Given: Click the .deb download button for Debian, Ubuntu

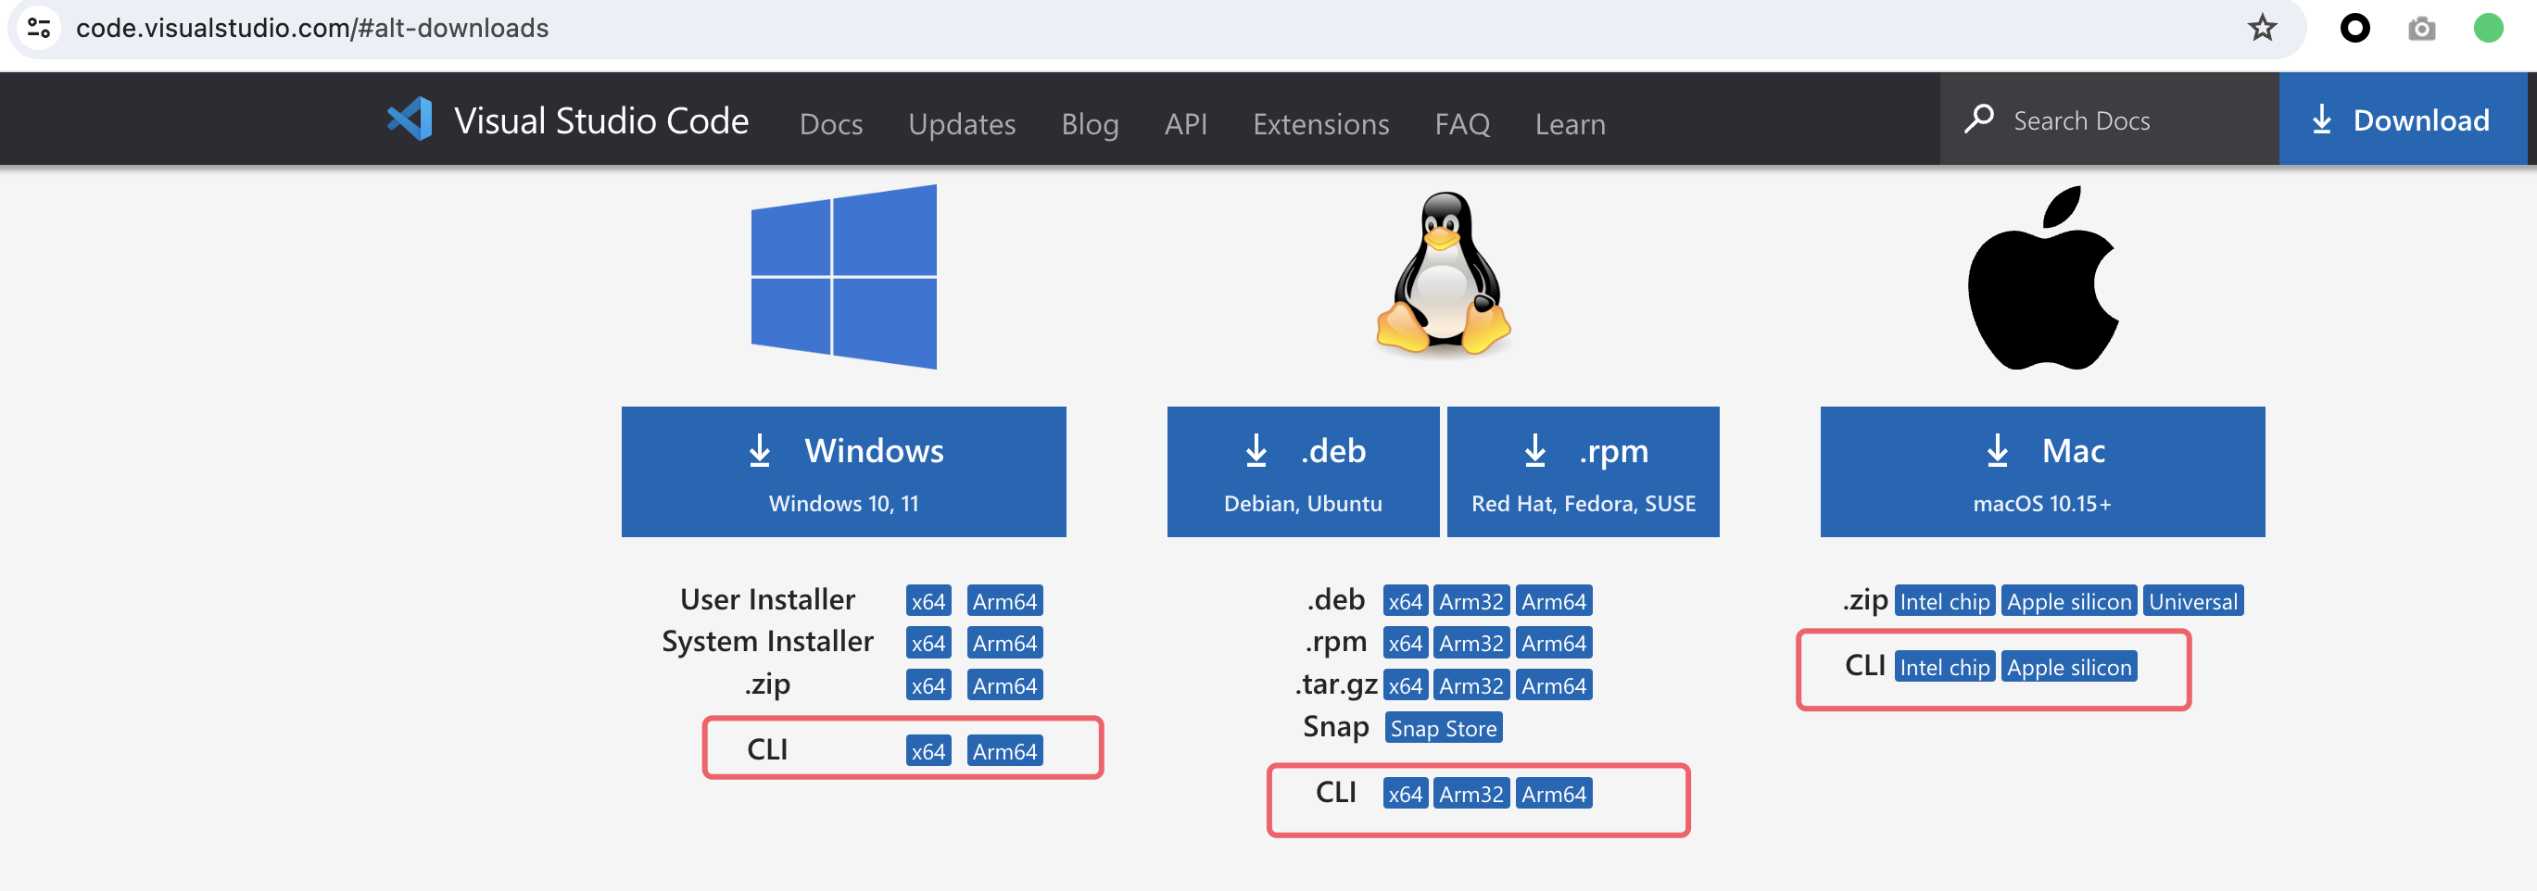Looking at the screenshot, I should coord(1302,471).
